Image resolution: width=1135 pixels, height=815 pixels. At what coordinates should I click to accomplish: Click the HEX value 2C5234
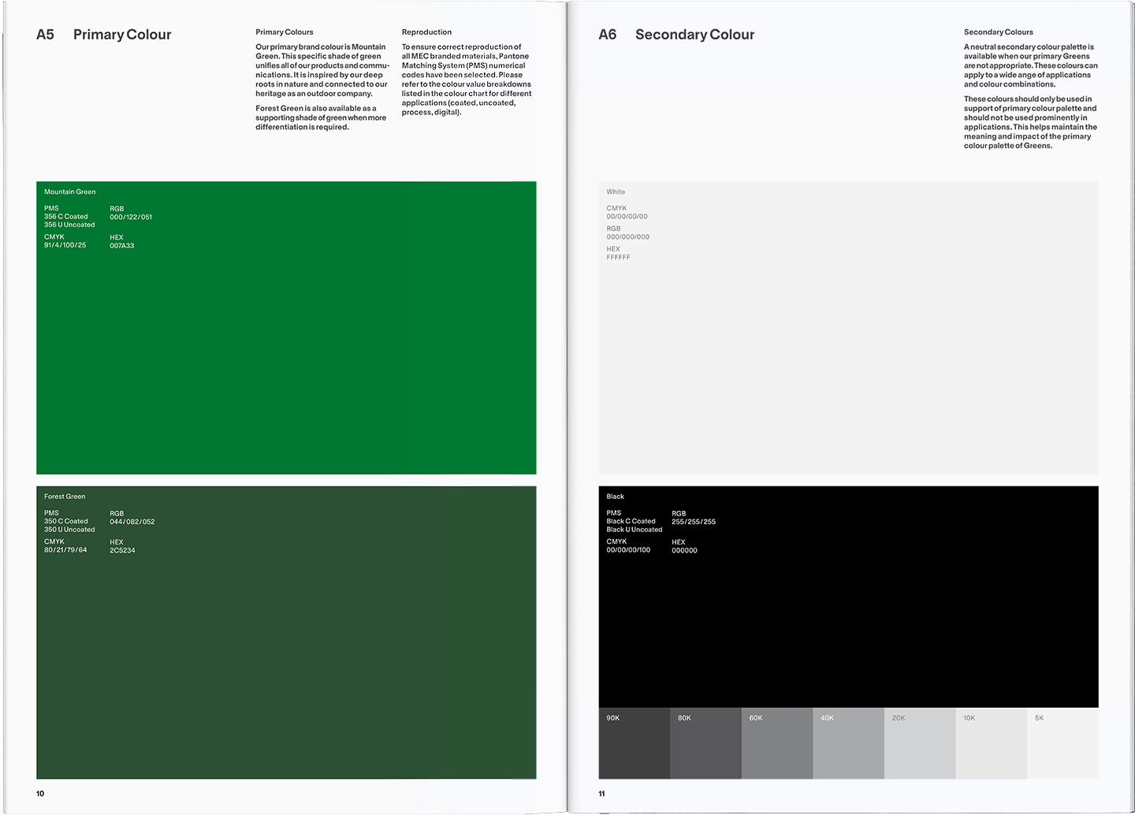122,550
